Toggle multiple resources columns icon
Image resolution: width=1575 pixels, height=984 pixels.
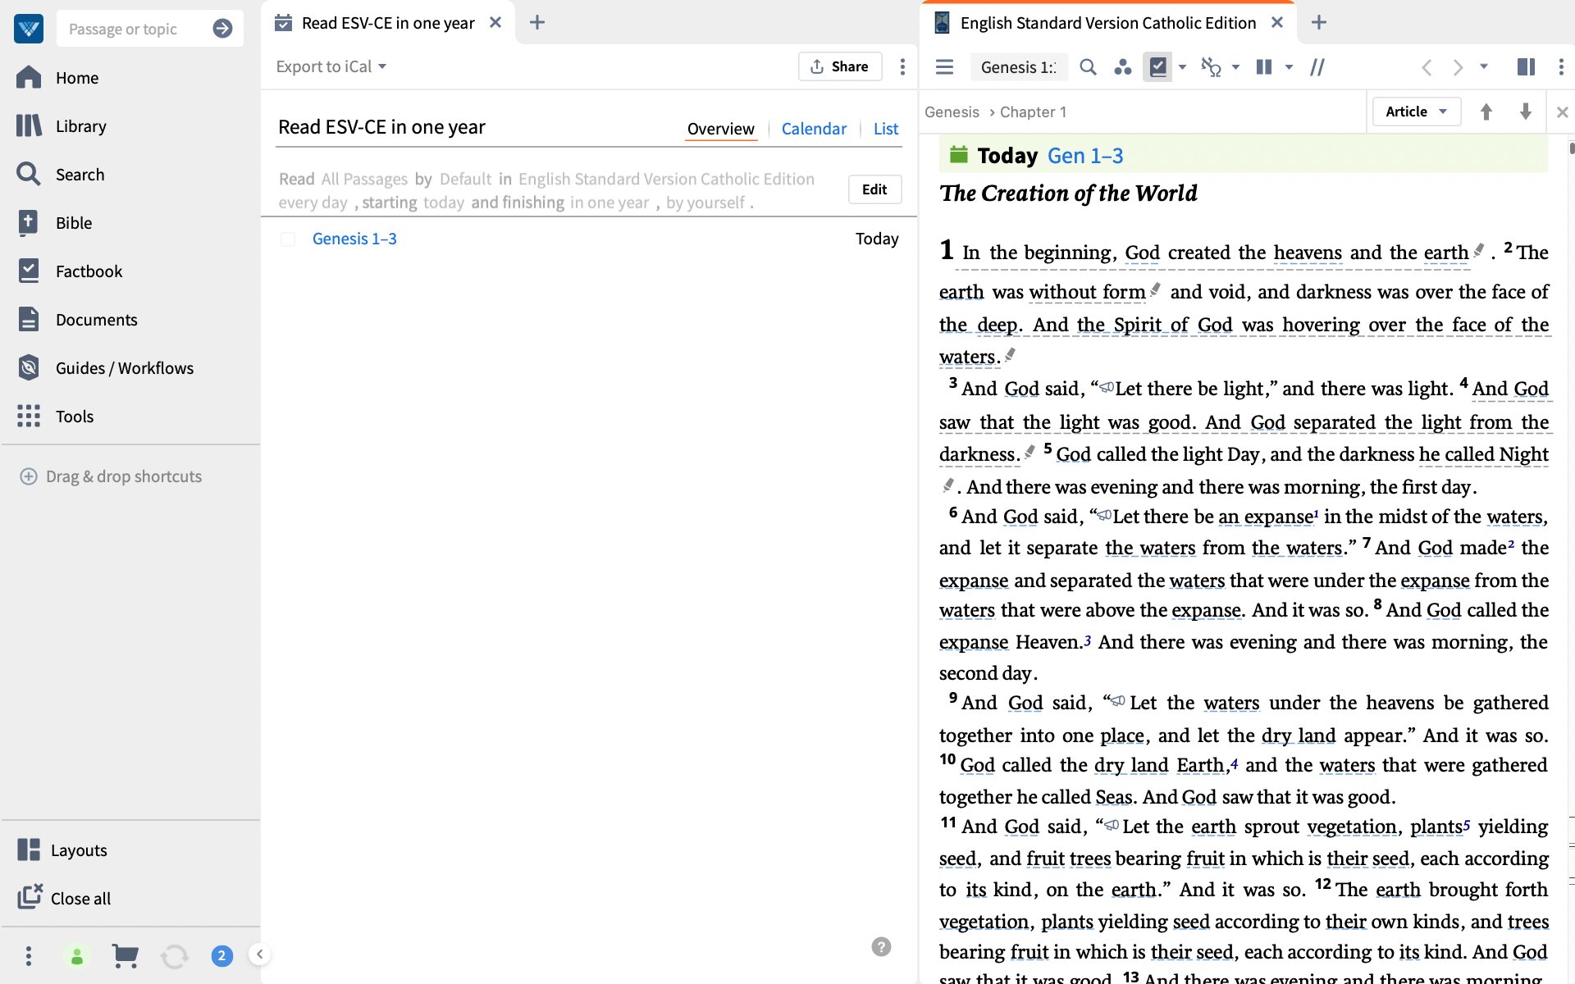tap(1264, 67)
